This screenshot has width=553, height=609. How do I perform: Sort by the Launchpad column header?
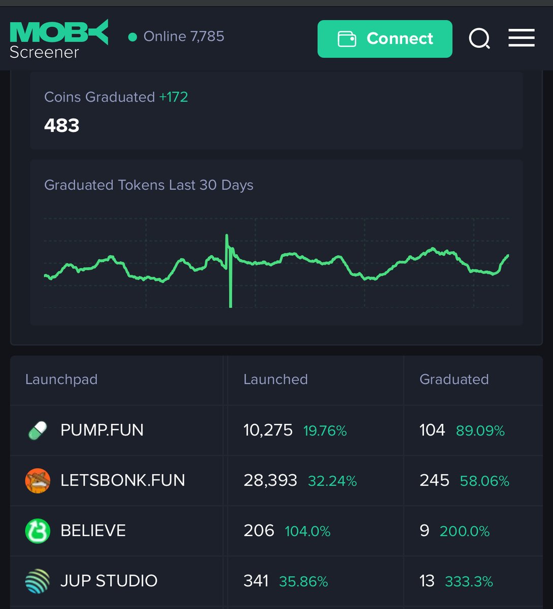61,380
